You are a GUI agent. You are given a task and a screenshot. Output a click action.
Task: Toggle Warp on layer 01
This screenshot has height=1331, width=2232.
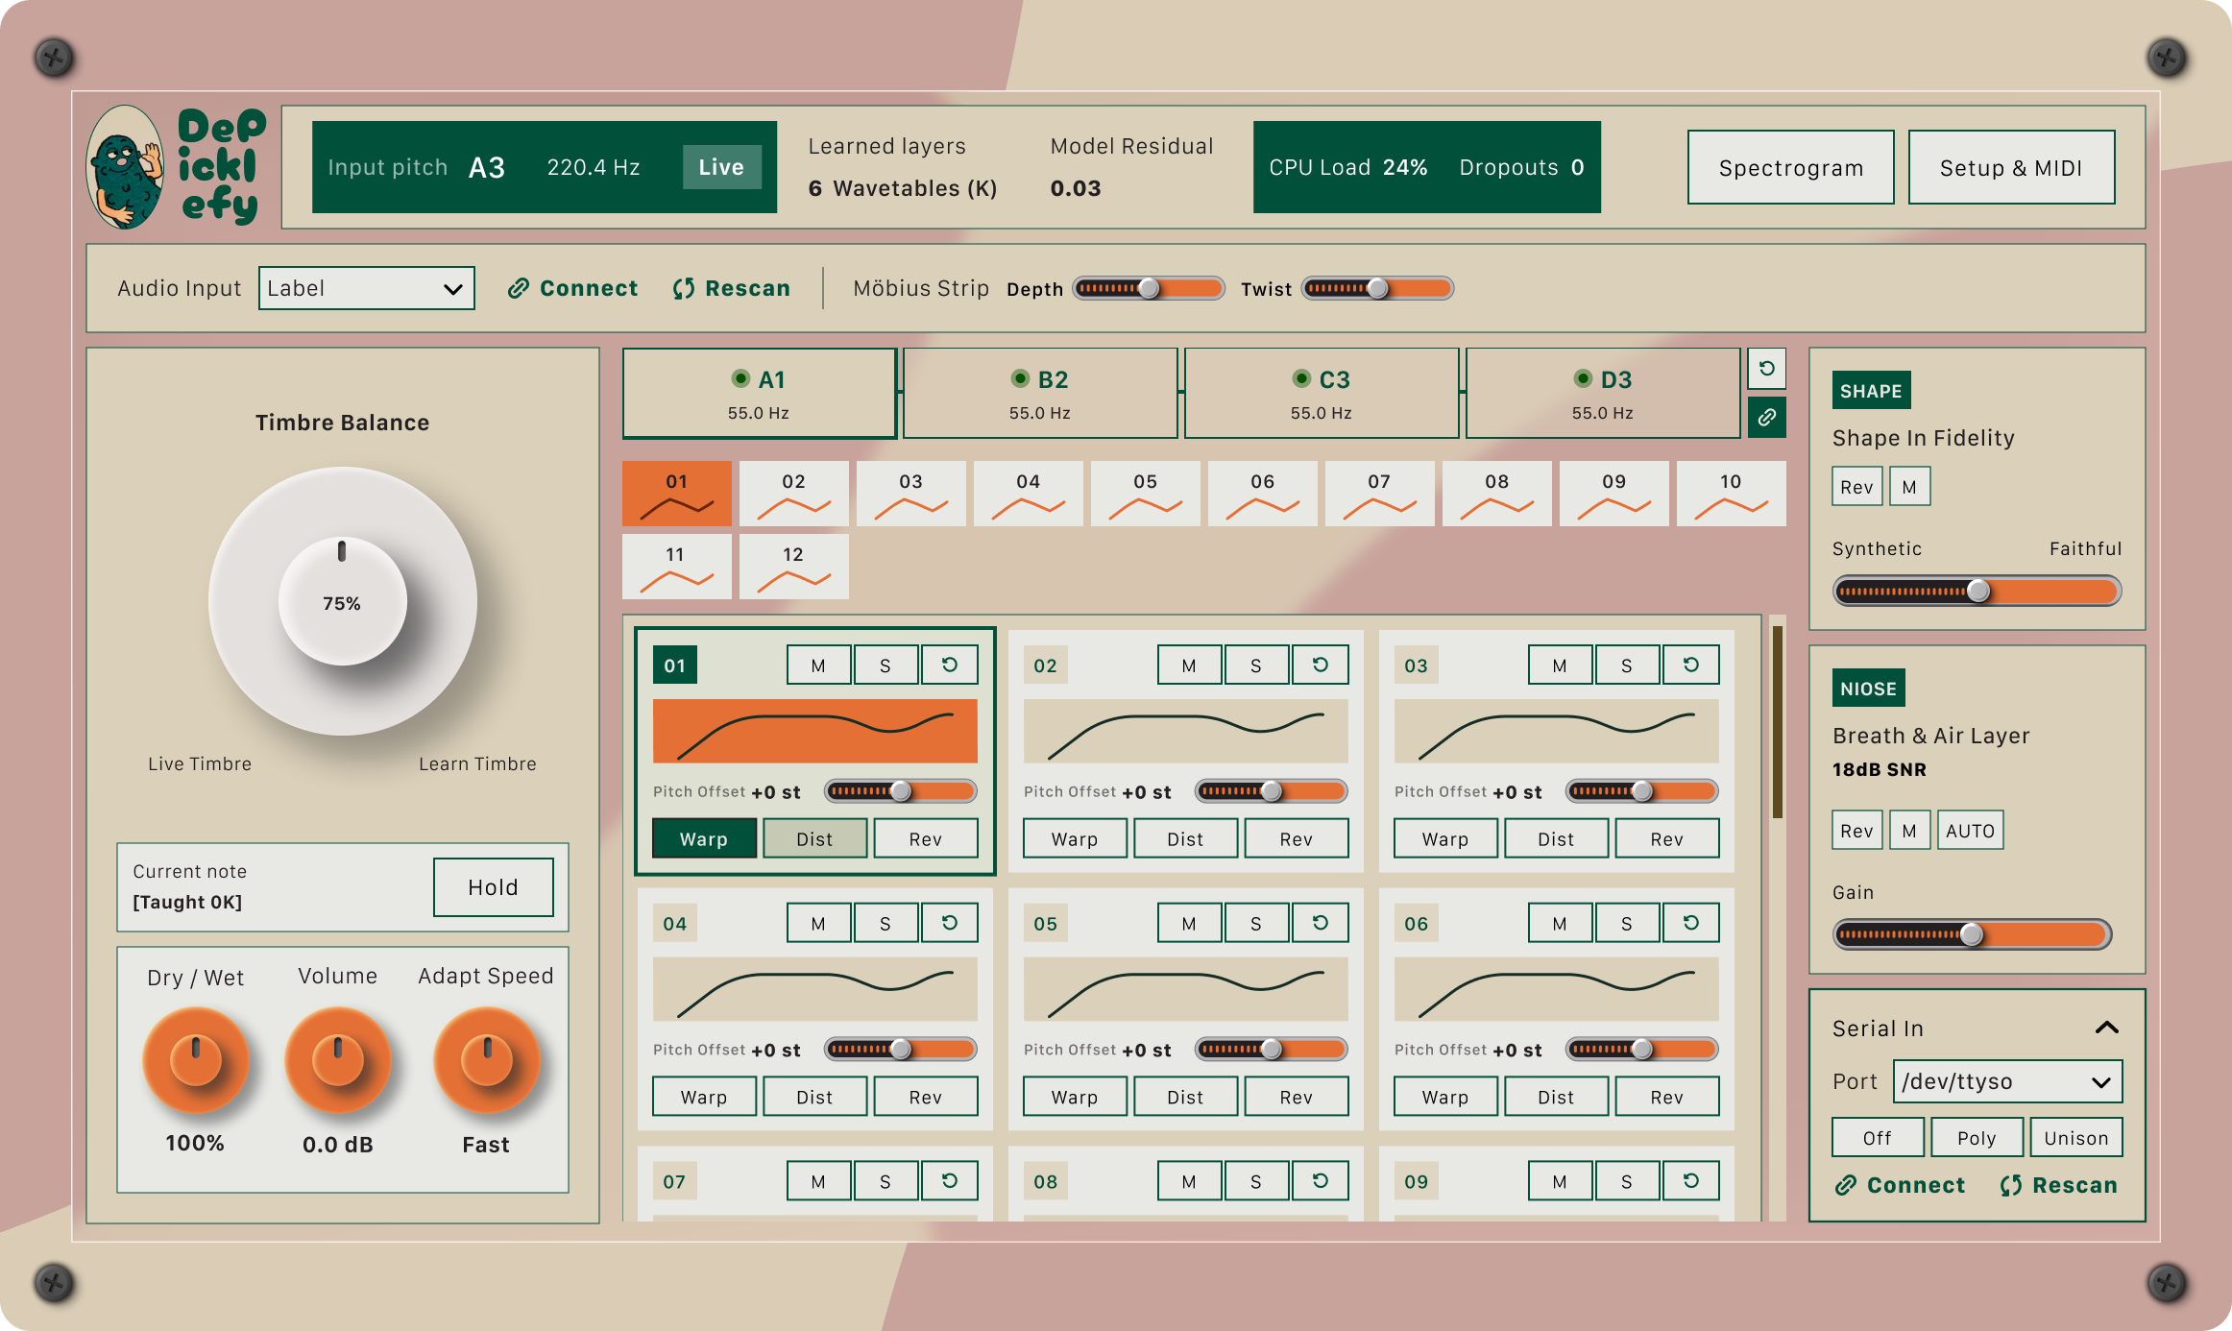704,838
